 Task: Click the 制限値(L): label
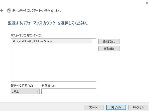[x=48, y=86]
